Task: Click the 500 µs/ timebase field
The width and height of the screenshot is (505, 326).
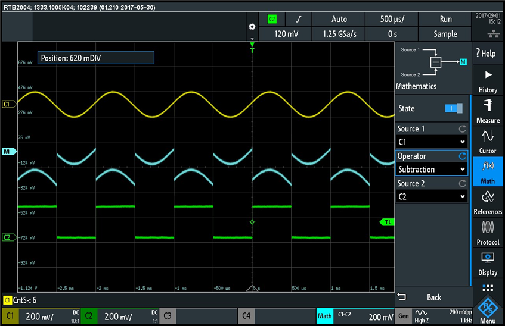Action: click(392, 19)
